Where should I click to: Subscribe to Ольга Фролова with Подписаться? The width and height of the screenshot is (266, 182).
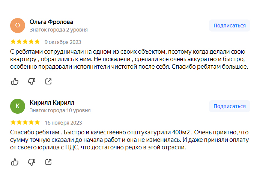[x=229, y=26]
